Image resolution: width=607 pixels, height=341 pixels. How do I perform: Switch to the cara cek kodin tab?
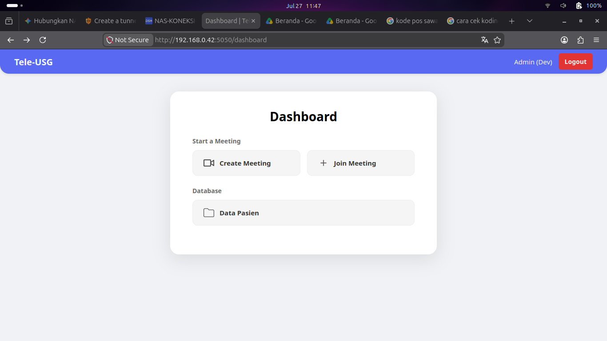tap(474, 21)
